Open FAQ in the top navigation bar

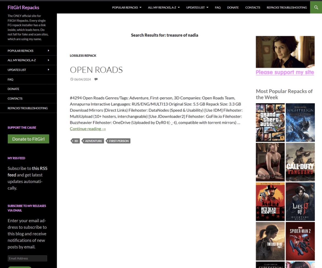tap(218, 7)
